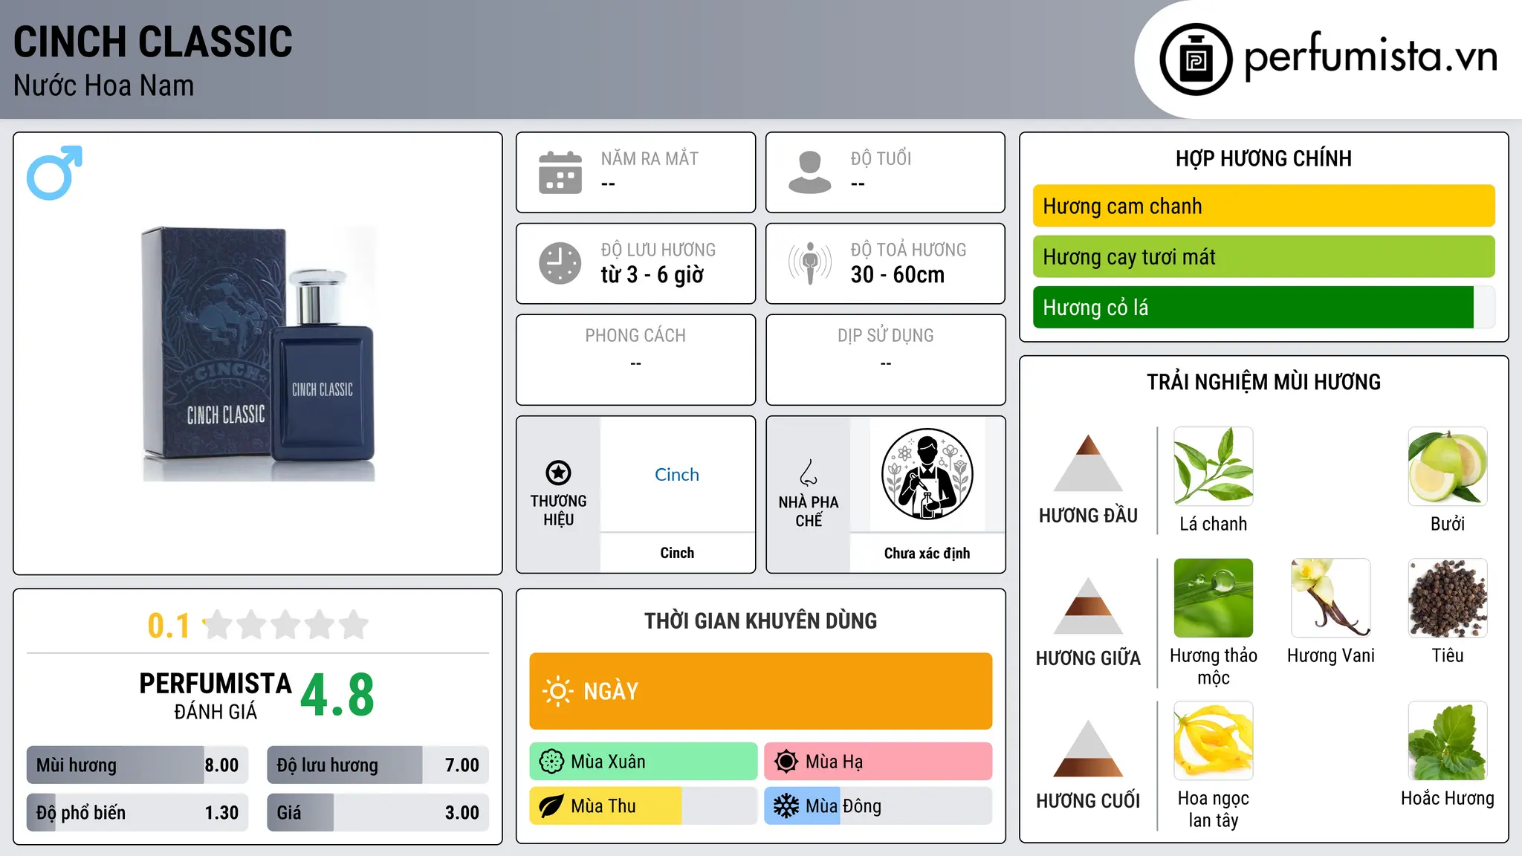This screenshot has height=856, width=1522.
Task: Select the Bưởi note image
Action: click(x=1448, y=466)
